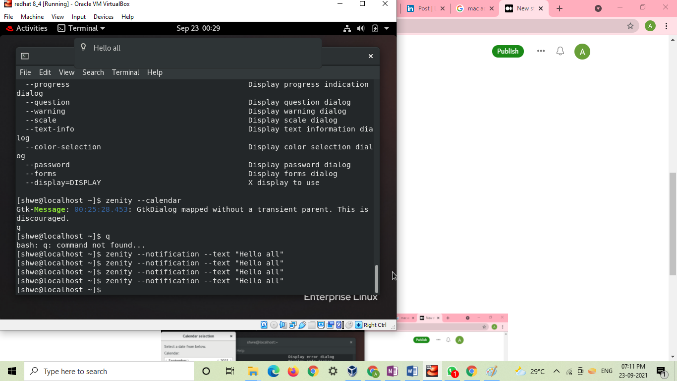Click the notification bell icon next to Publish
Viewport: 677px width, 381px height.
coord(560,51)
